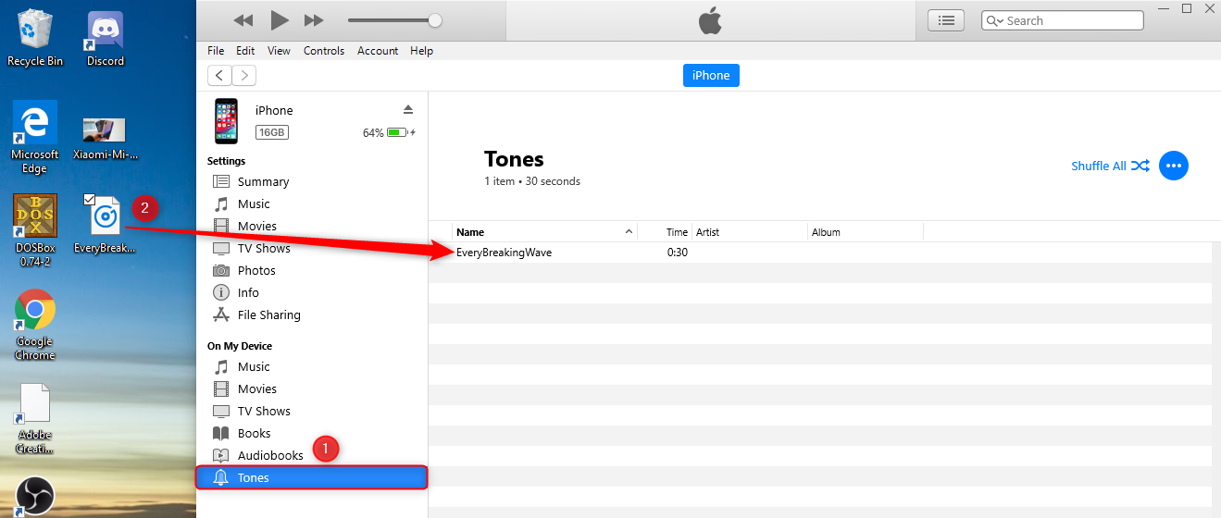1221x518 pixels.
Task: Open the Recycle Bin desktop icon
Action: [35, 38]
